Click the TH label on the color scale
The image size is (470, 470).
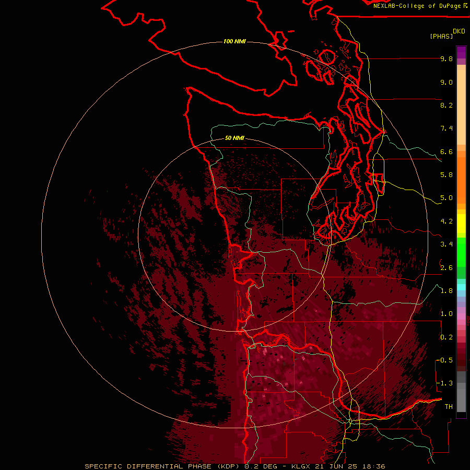(x=449, y=407)
